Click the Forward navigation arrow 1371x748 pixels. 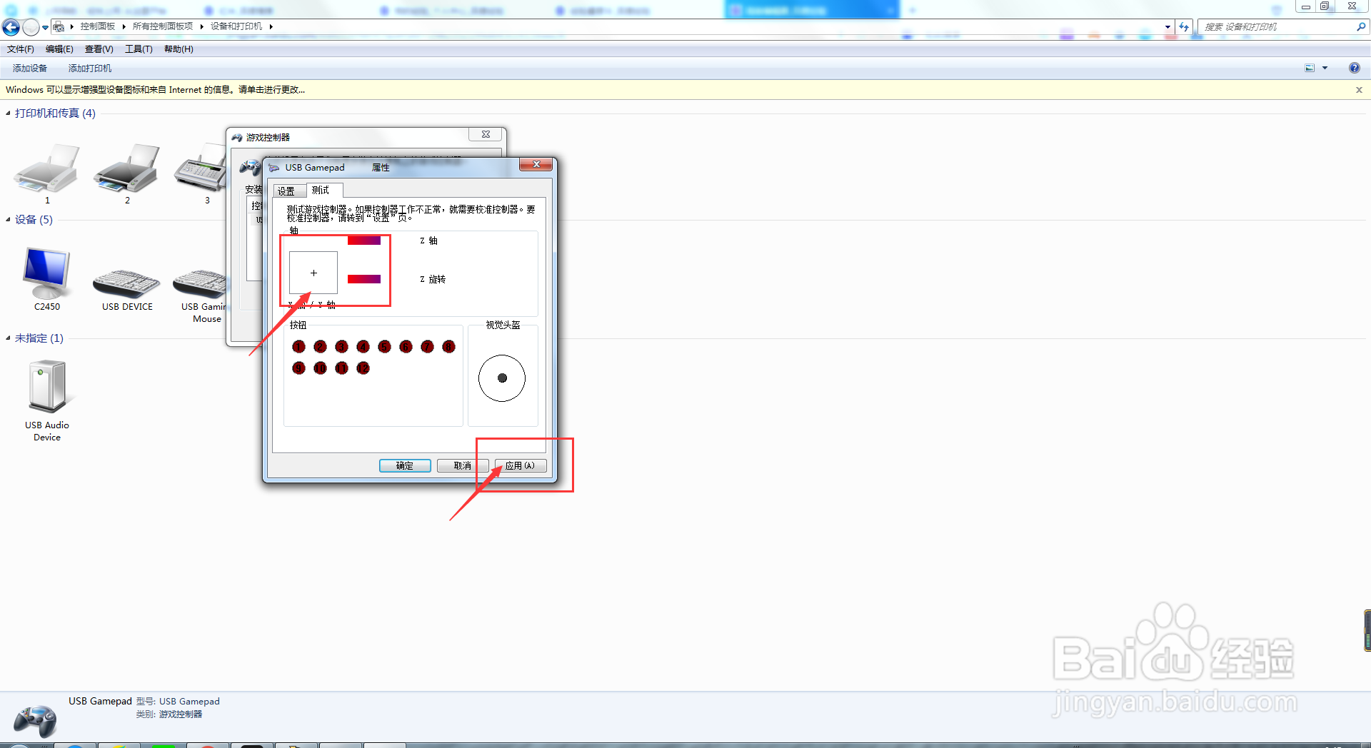pos(31,27)
